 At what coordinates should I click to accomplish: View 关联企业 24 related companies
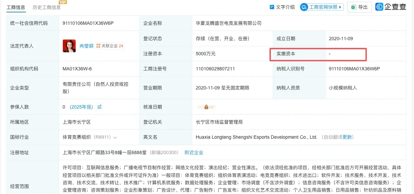tap(110, 46)
